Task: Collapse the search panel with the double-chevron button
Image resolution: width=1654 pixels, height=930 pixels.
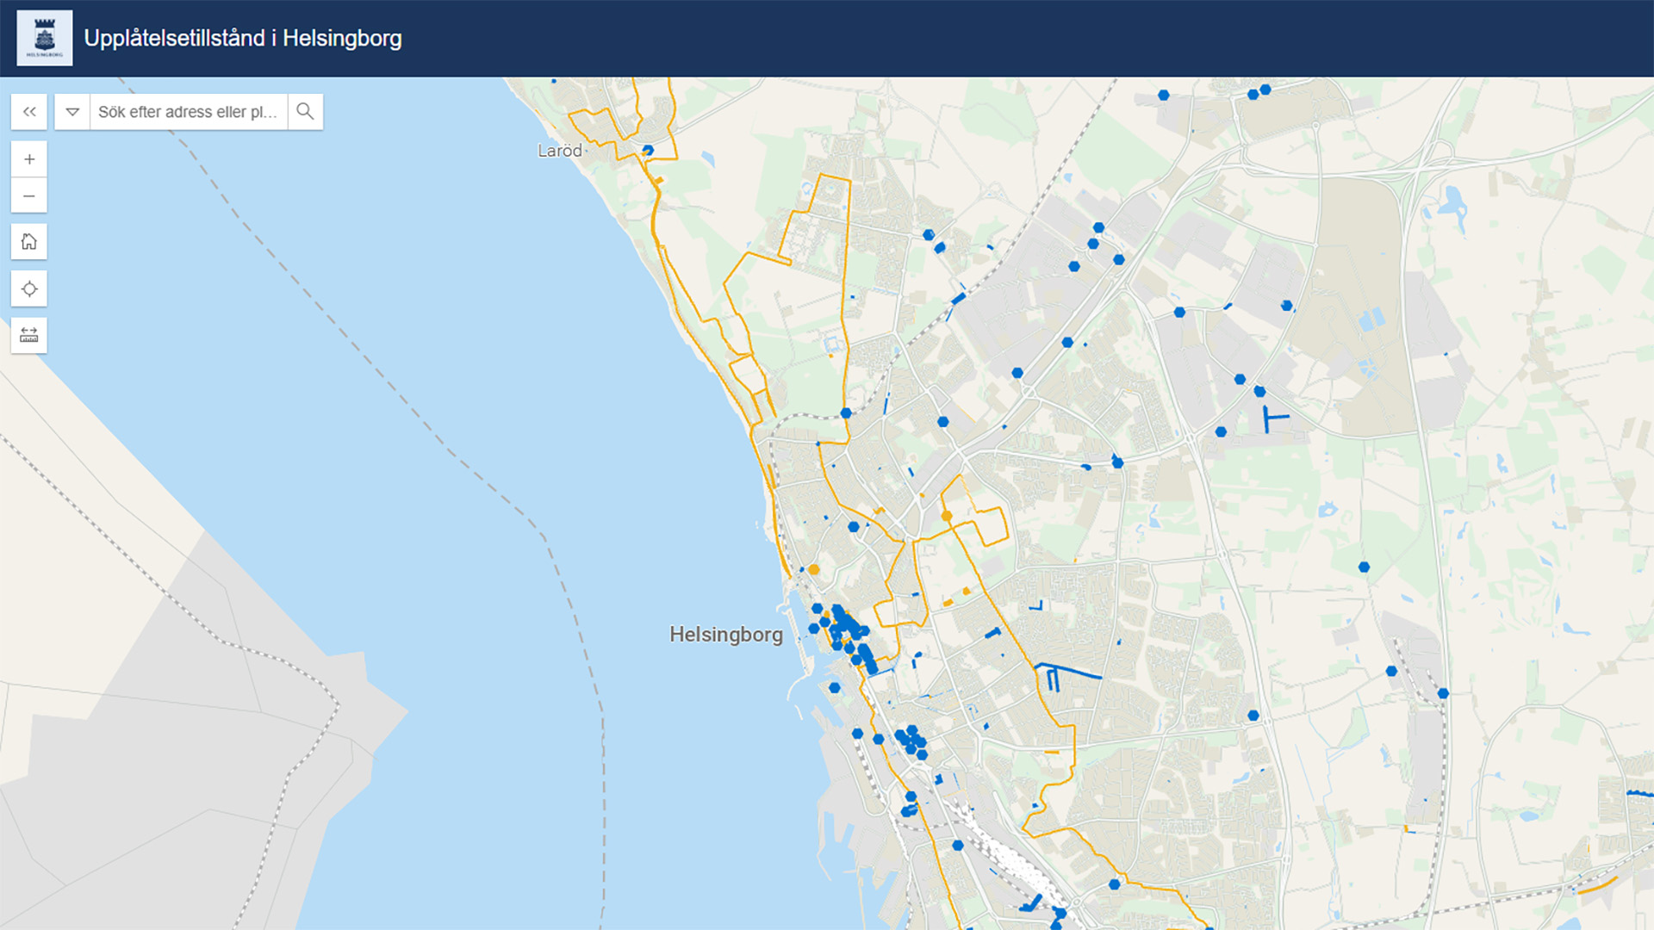Action: click(x=29, y=111)
